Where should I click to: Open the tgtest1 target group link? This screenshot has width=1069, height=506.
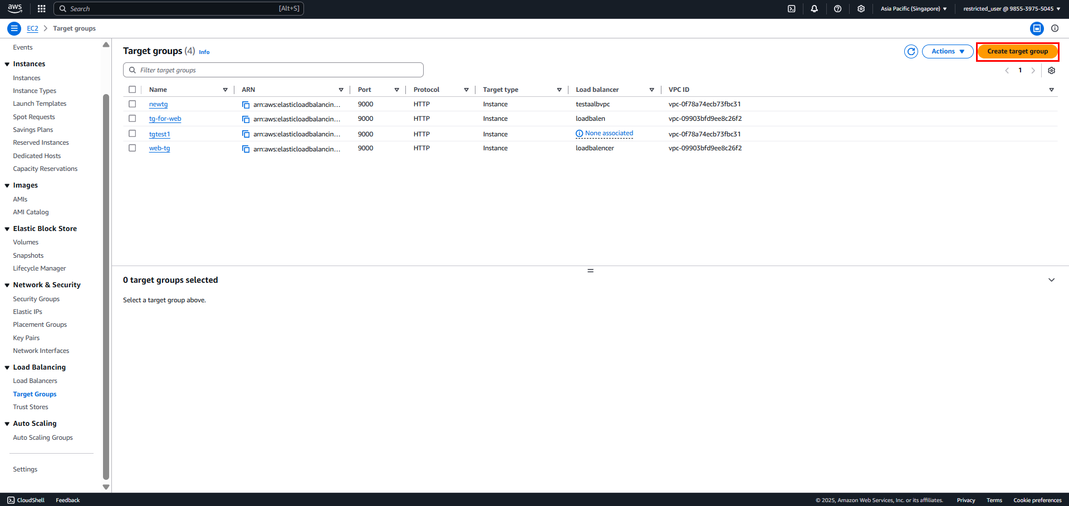pyautogui.click(x=159, y=134)
